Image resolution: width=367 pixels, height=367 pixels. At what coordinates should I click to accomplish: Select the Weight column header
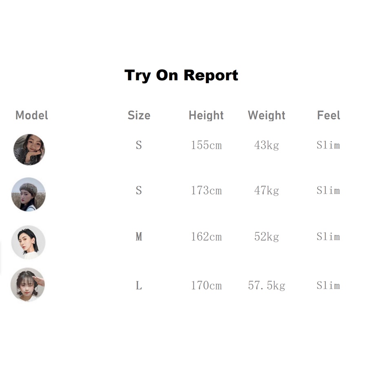pyautogui.click(x=266, y=115)
